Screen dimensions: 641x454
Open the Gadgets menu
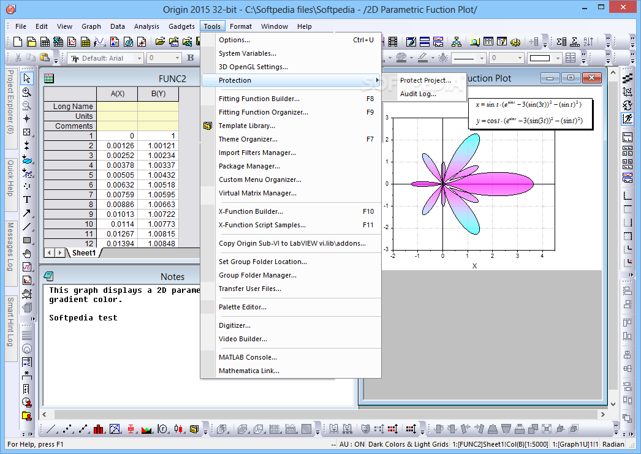tap(181, 26)
